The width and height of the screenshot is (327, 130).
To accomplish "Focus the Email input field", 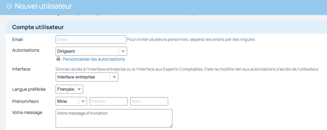I will (91, 39).
